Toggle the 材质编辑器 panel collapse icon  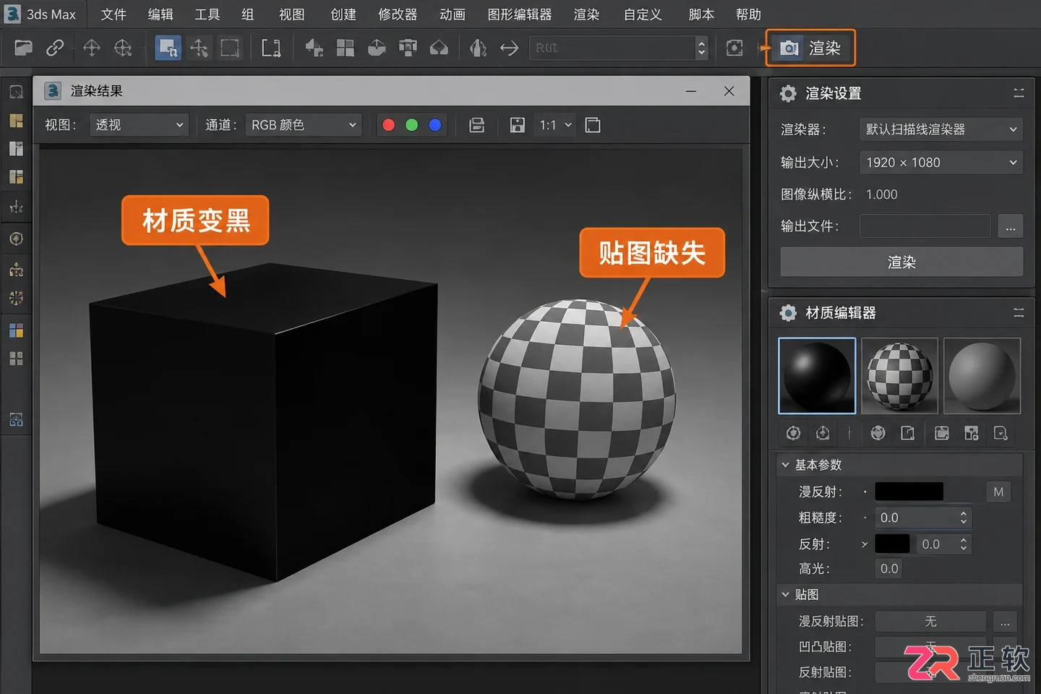[1019, 313]
